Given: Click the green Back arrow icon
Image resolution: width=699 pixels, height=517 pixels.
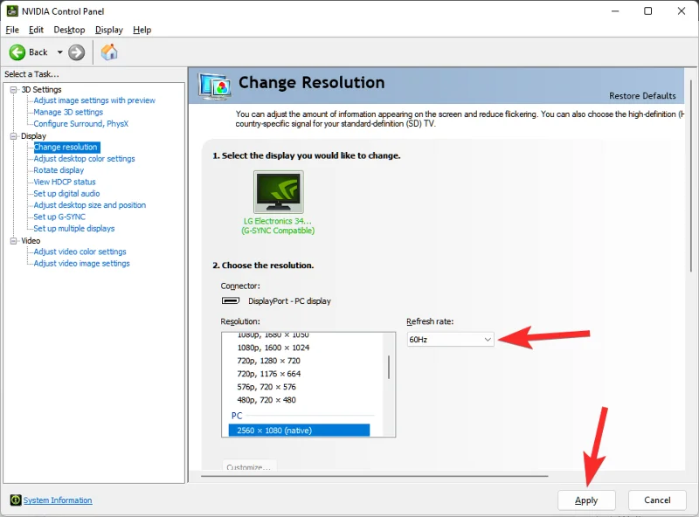Looking at the screenshot, I should 17,52.
